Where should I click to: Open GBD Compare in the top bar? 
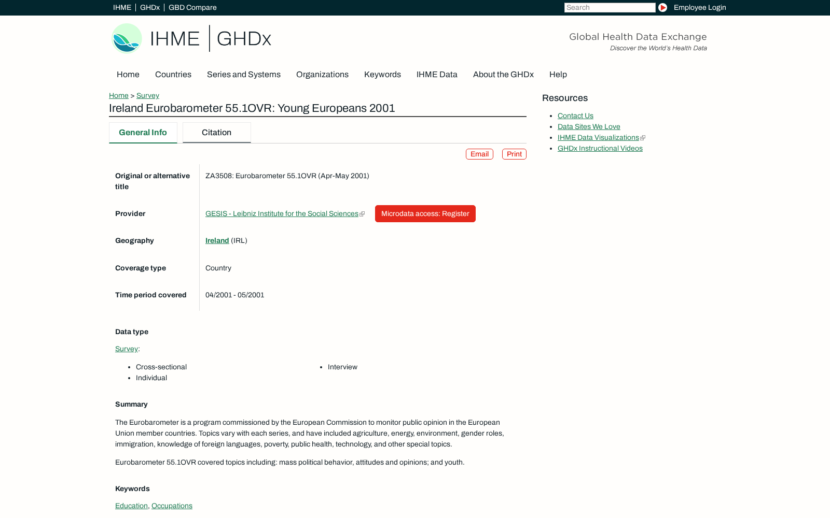[192, 7]
